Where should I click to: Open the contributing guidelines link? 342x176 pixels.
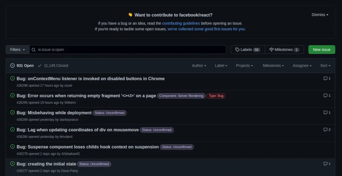[x=181, y=23]
